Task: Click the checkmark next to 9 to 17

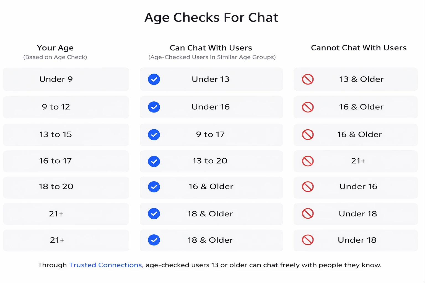Action: [154, 135]
